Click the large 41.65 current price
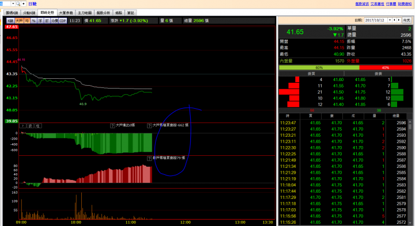Image resolution: width=415 pixels, height=226 pixels. (x=295, y=32)
